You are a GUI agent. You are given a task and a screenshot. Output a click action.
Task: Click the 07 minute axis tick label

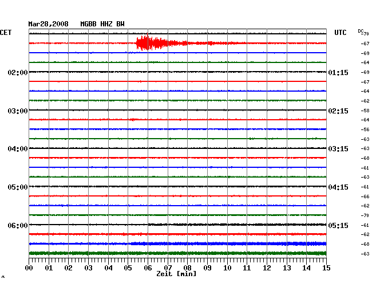pyautogui.click(x=168, y=268)
